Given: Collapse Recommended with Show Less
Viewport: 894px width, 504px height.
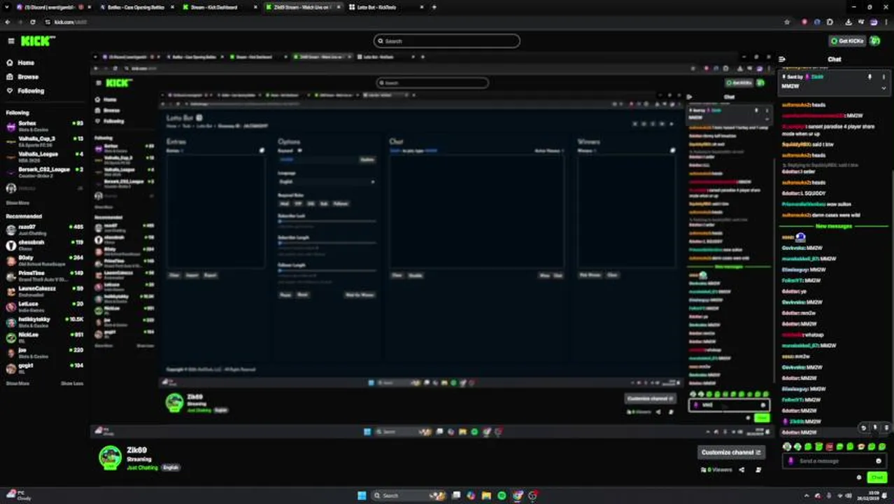Looking at the screenshot, I should (x=72, y=384).
